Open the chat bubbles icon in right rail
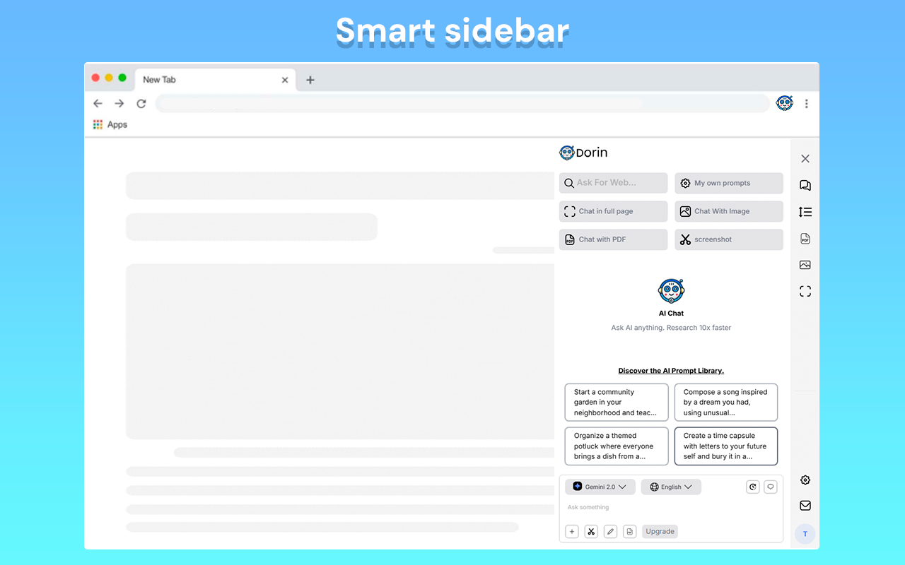The width and height of the screenshot is (905, 565). point(805,185)
